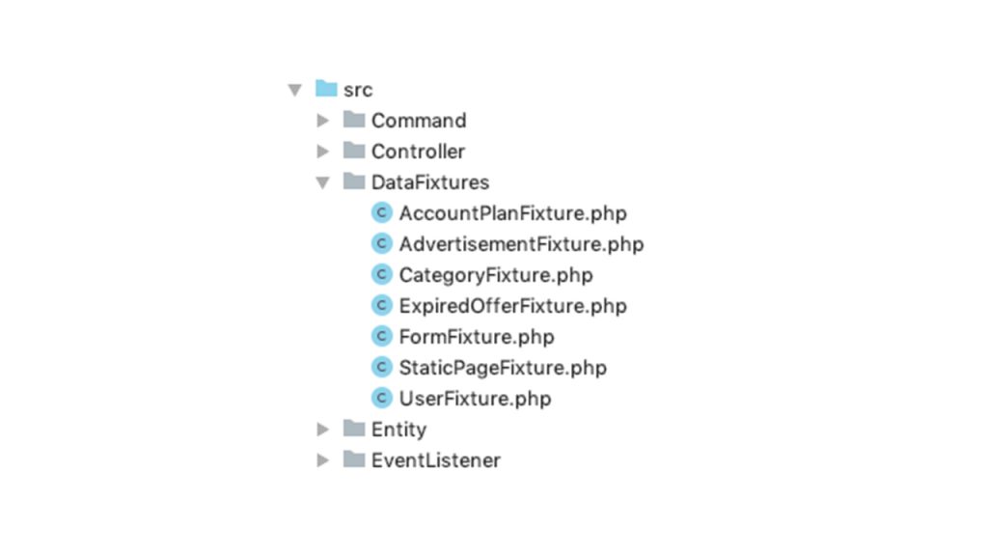Select the UserFixture.php file name

click(475, 399)
